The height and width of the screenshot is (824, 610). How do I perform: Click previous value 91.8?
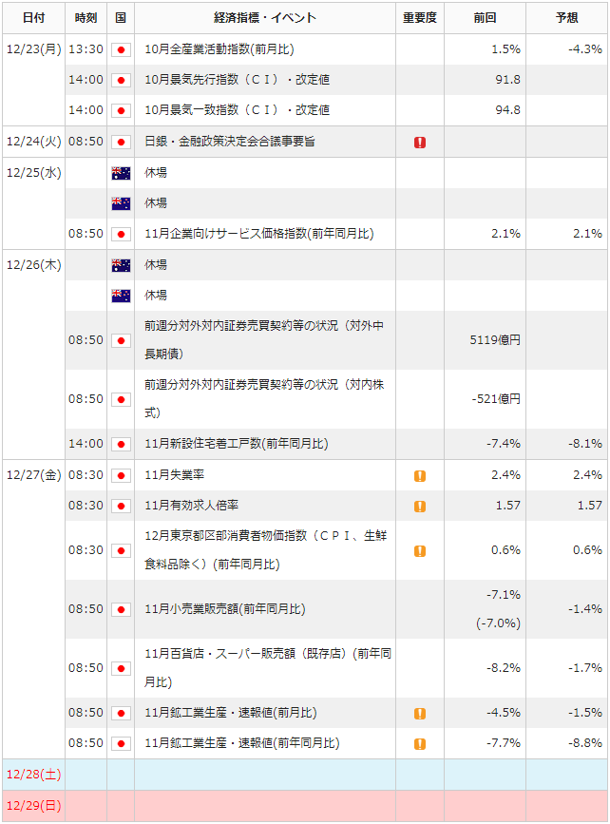click(507, 80)
